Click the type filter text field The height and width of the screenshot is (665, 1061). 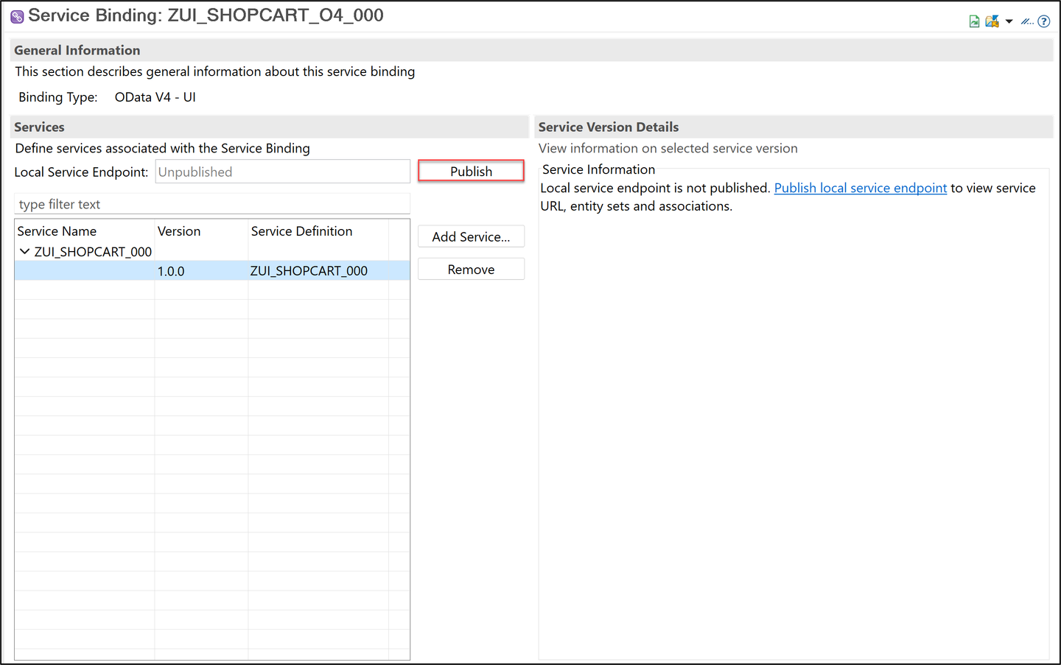212,204
